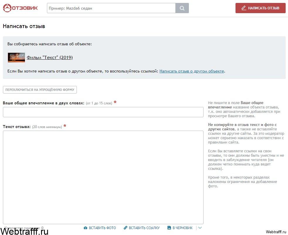
Task: Expand the chevron next to "В черновик"
Action: pyautogui.click(x=200, y=228)
